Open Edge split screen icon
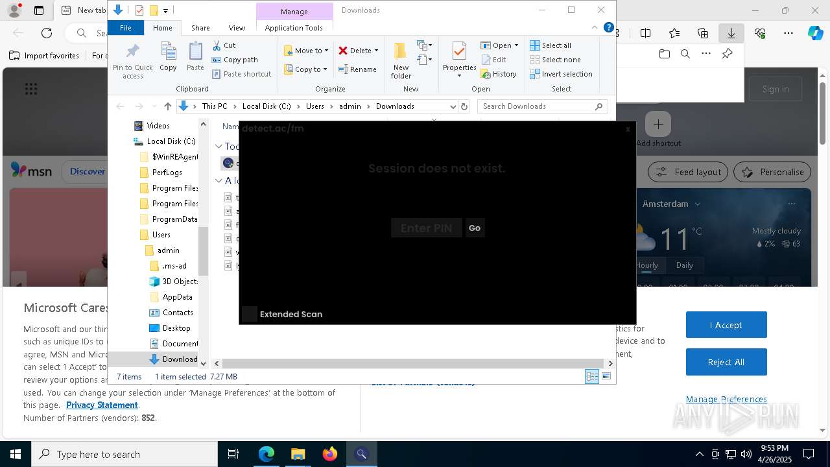The height and width of the screenshot is (467, 830). (x=645, y=33)
